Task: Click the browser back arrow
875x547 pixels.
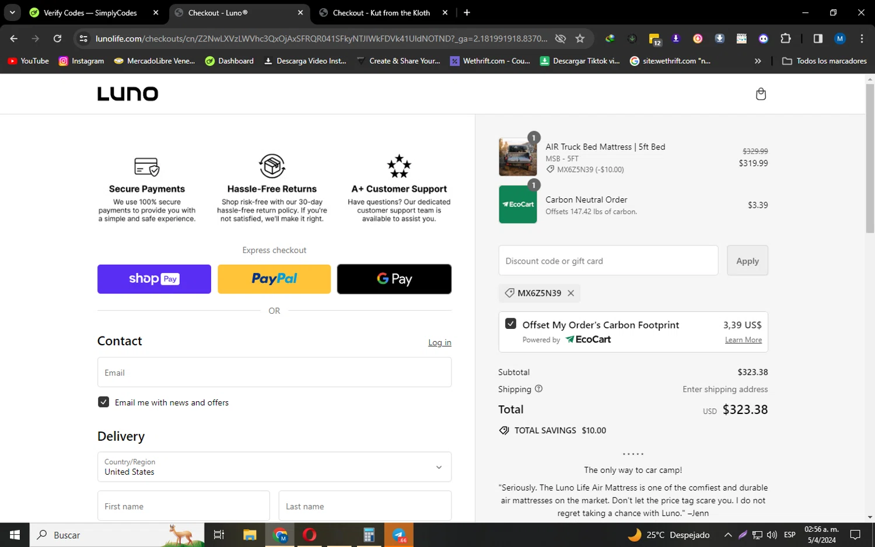Action: (x=14, y=38)
